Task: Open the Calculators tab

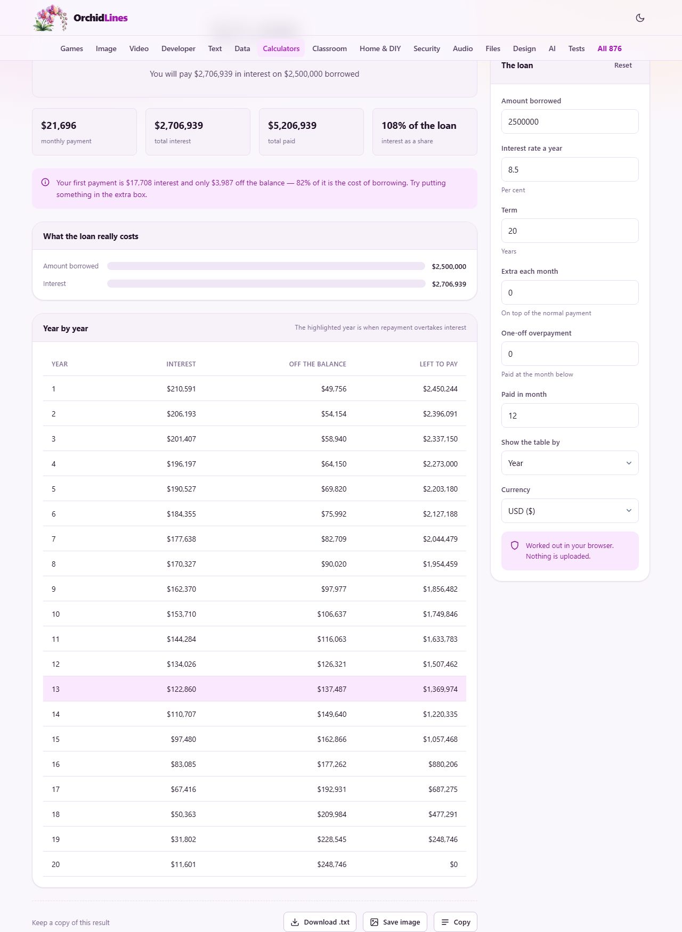Action: [281, 48]
